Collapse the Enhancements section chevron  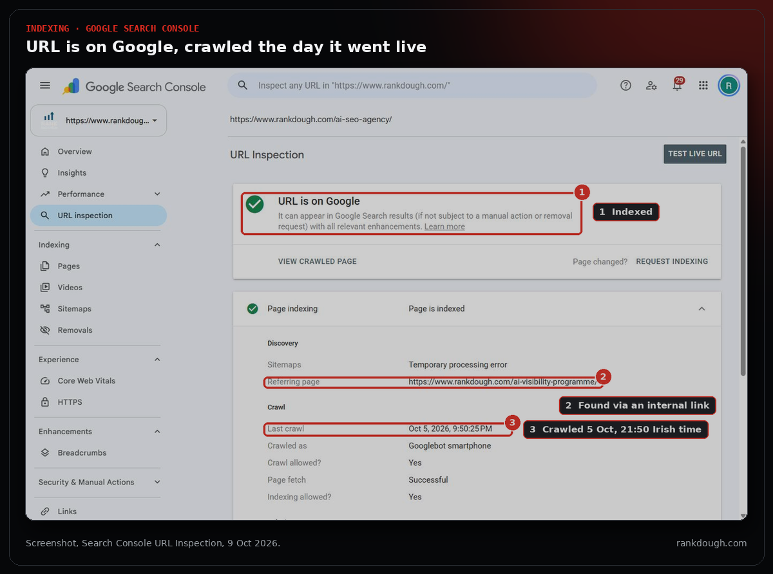coord(158,432)
